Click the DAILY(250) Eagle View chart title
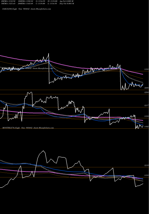 click(x=27, y=9)
